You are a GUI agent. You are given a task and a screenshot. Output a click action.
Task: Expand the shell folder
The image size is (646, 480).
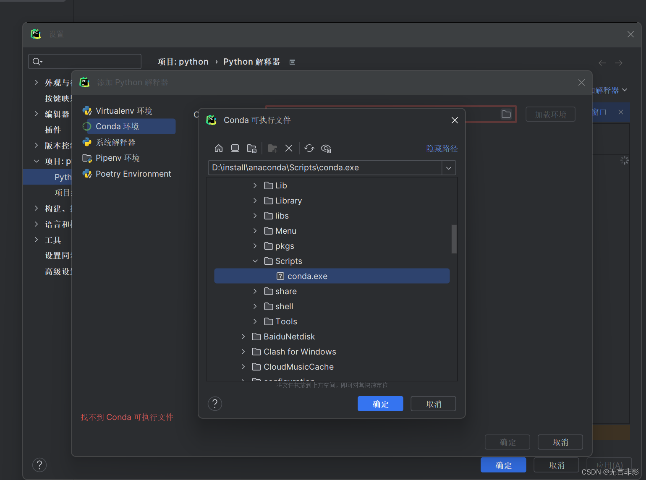(255, 306)
